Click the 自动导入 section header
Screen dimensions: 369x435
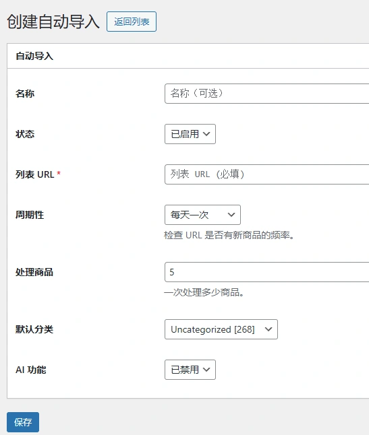pyautogui.click(x=34, y=56)
